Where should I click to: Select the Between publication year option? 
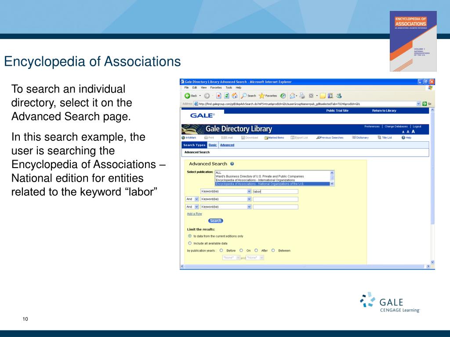pos(273,251)
